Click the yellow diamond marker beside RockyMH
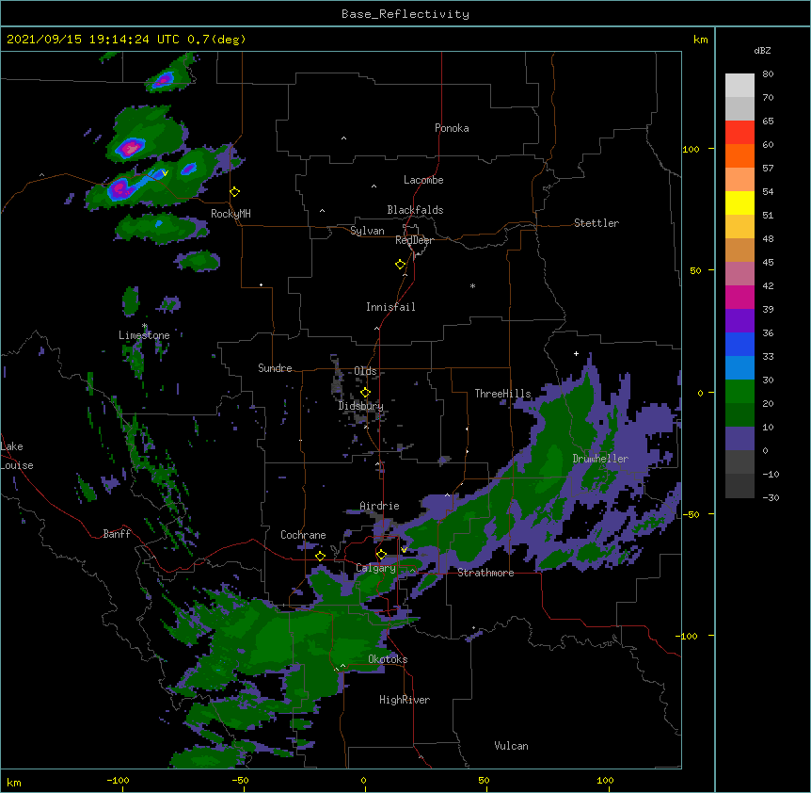 [235, 192]
